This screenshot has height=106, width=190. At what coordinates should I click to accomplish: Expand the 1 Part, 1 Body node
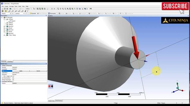click(4, 35)
